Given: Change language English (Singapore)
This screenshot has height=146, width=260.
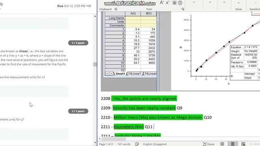Looking at the screenshot, I should point(155,144).
